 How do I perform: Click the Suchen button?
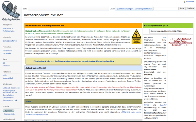point(190,8)
